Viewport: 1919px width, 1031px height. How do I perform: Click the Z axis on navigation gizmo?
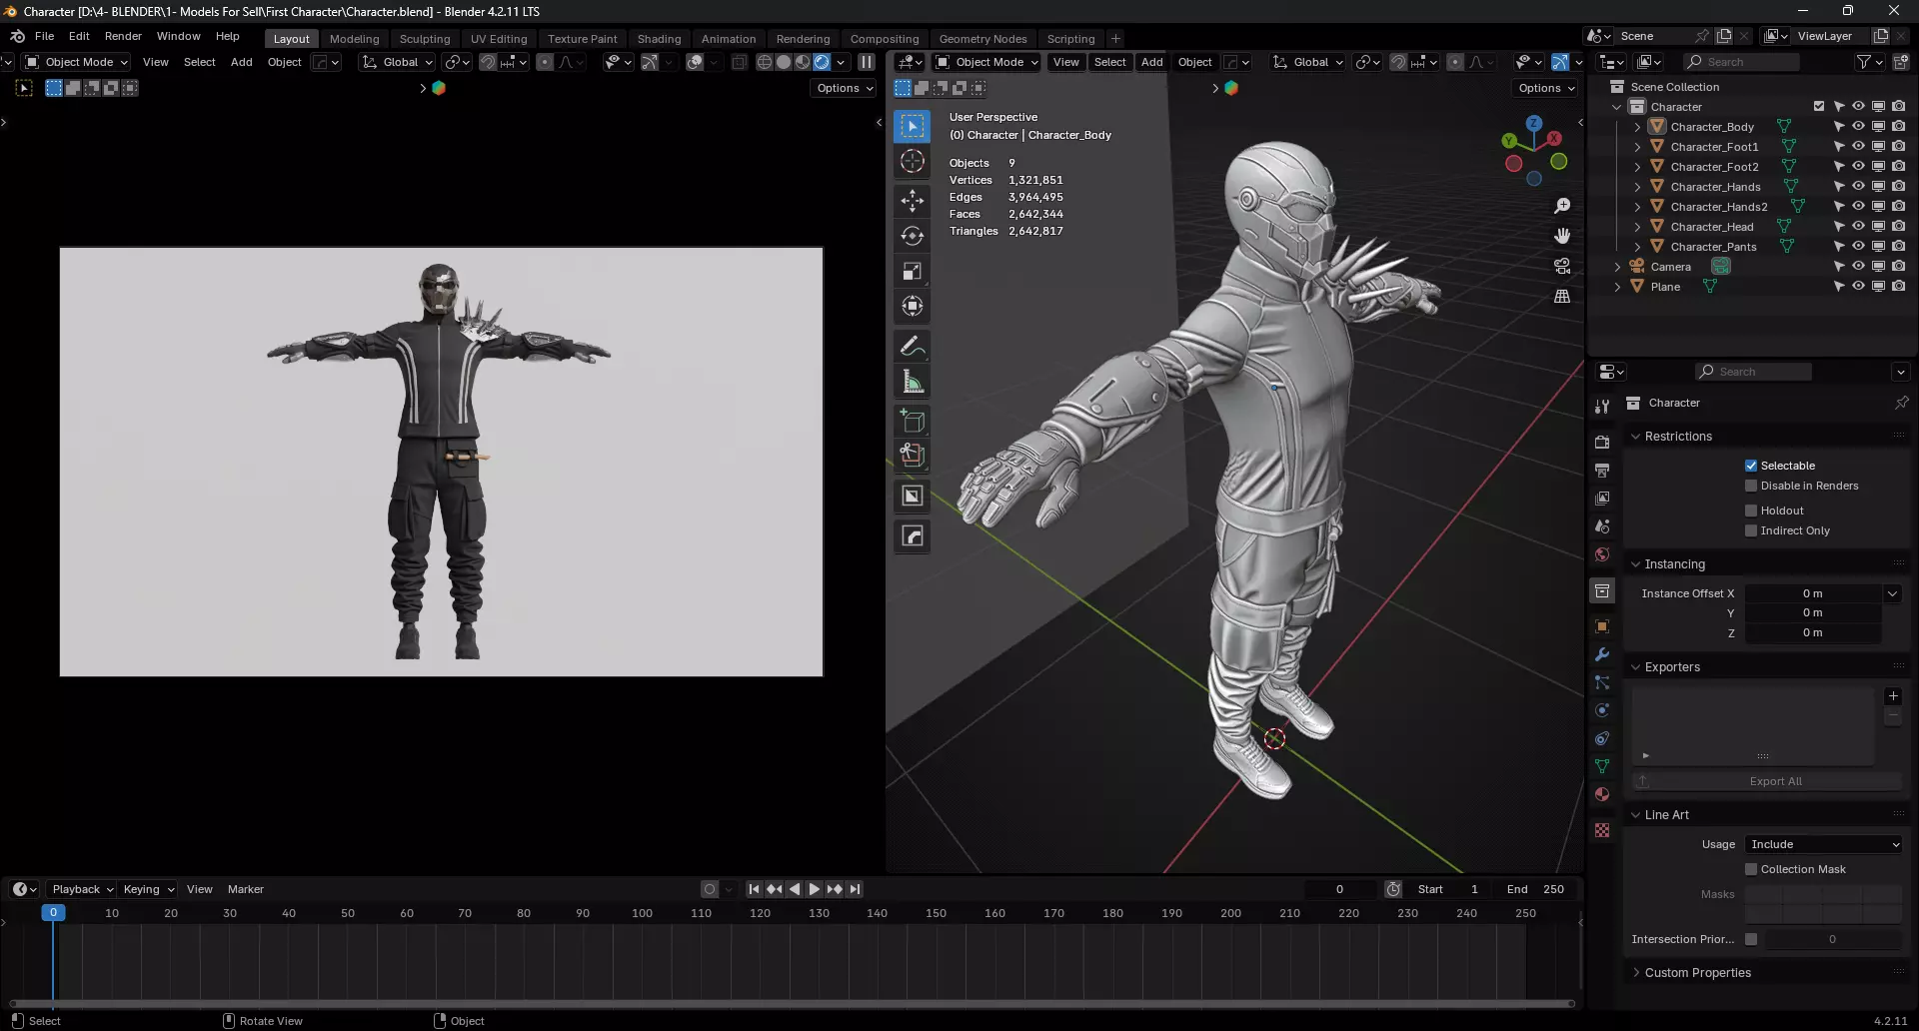[x=1533, y=123]
